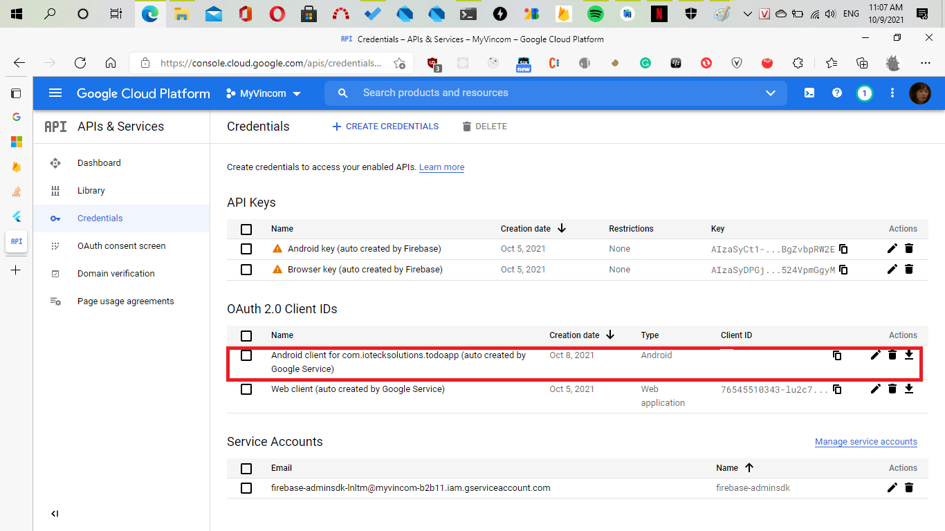The image size is (945, 531).
Task: Open Windows Action Center notifications
Action: pyautogui.click(x=921, y=14)
